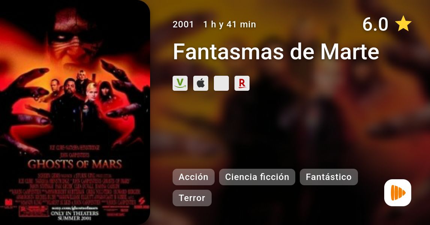Select the Fantástico genre tag
The image size is (430, 225).
(x=329, y=177)
